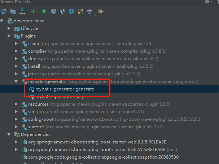Click the deploy plugin icon
Image resolution: width=219 pixels, height=164 pixels.
[24, 59]
